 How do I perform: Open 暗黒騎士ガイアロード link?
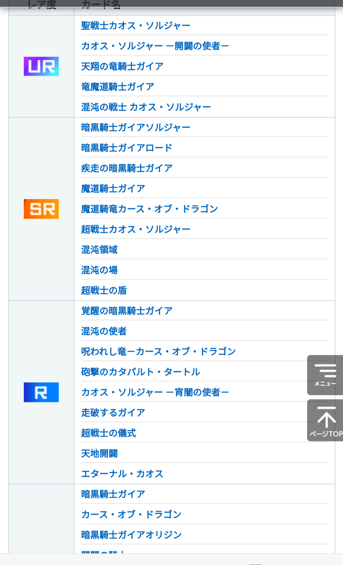click(127, 148)
